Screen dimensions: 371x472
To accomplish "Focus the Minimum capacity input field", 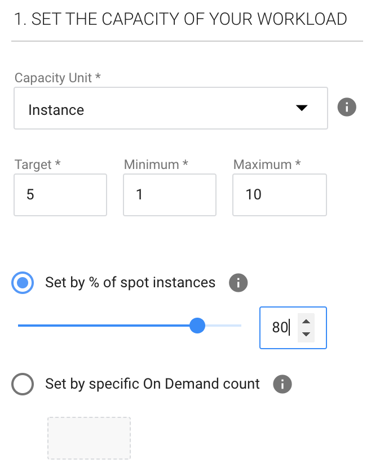I will point(170,195).
